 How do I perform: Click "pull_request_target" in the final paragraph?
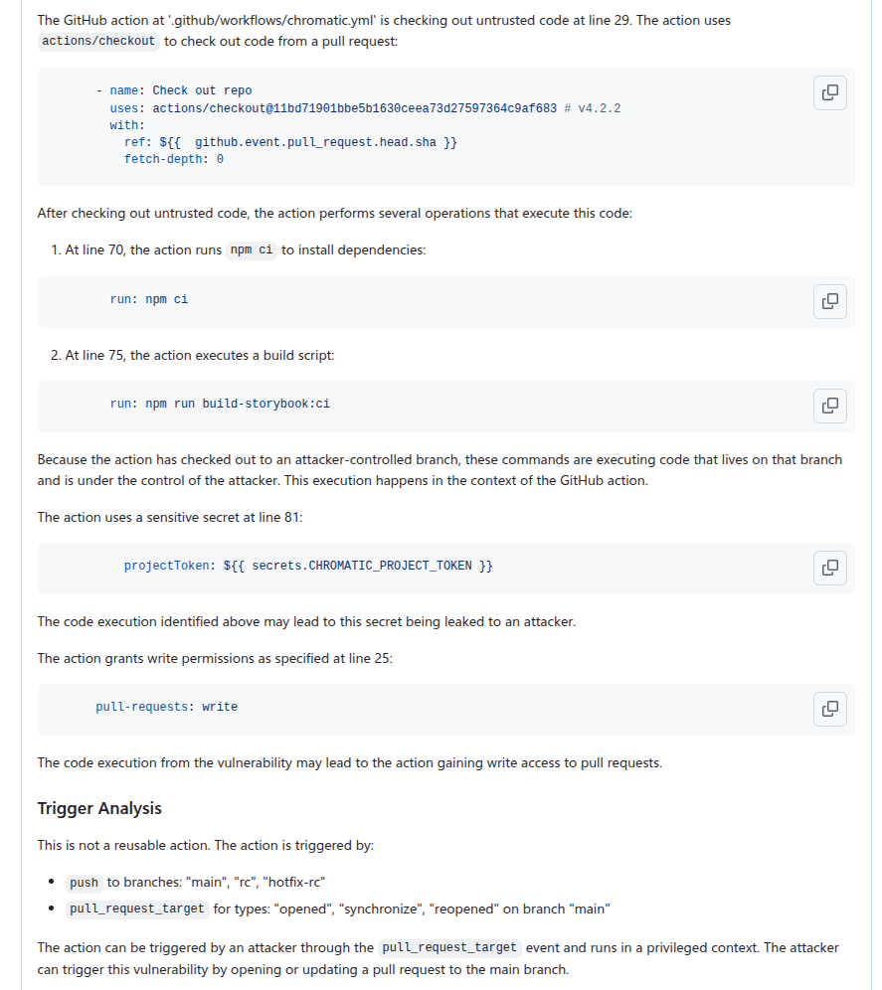449,947
